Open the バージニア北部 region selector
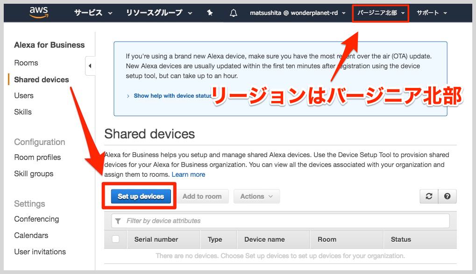 pyautogui.click(x=381, y=13)
